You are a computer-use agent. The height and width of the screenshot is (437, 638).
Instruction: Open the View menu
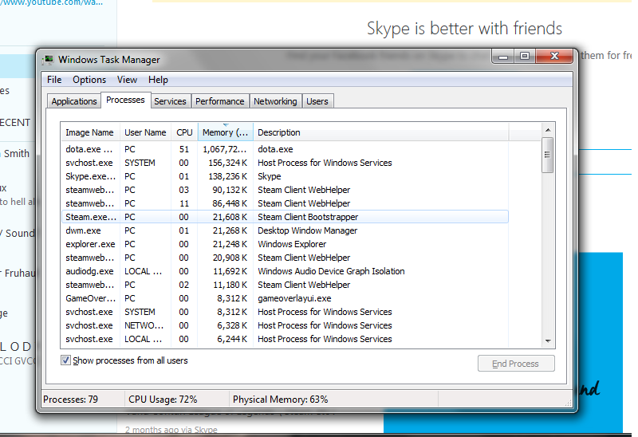click(127, 80)
